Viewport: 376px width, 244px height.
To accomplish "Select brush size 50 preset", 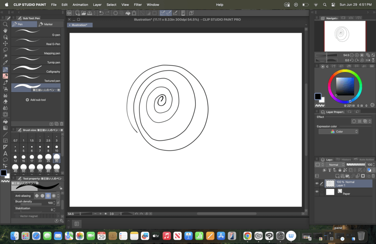I will click(x=23, y=168).
